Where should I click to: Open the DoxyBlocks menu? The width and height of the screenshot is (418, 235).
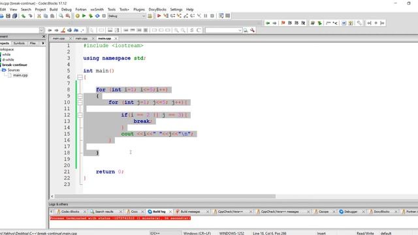coord(157,9)
